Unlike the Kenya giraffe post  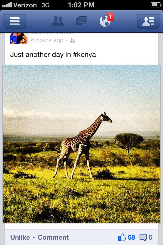tap(20, 237)
